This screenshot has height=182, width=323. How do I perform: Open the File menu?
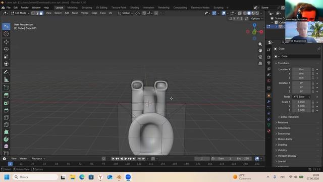click(x=9, y=8)
